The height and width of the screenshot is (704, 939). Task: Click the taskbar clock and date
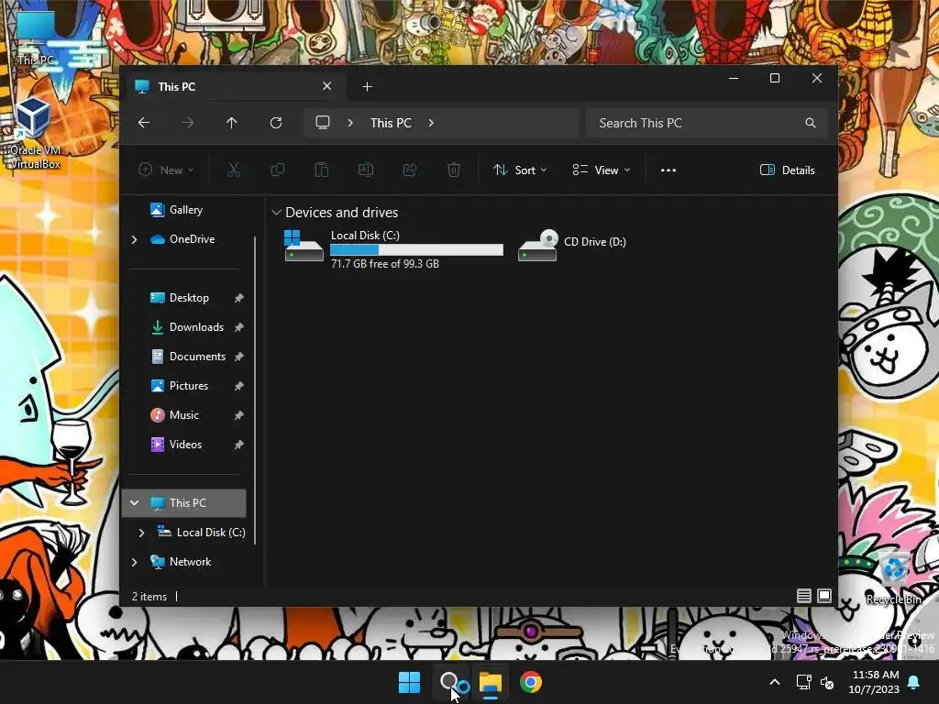point(874,682)
